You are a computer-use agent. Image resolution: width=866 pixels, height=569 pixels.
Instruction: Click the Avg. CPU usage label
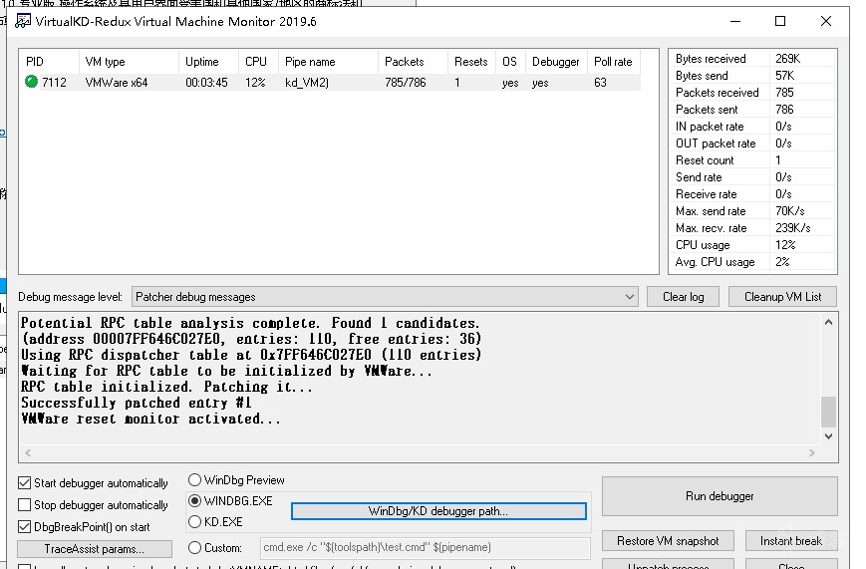click(715, 262)
